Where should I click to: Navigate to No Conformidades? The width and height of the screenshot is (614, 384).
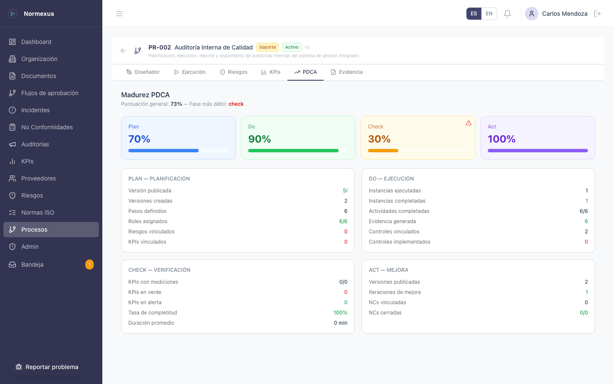(x=47, y=127)
